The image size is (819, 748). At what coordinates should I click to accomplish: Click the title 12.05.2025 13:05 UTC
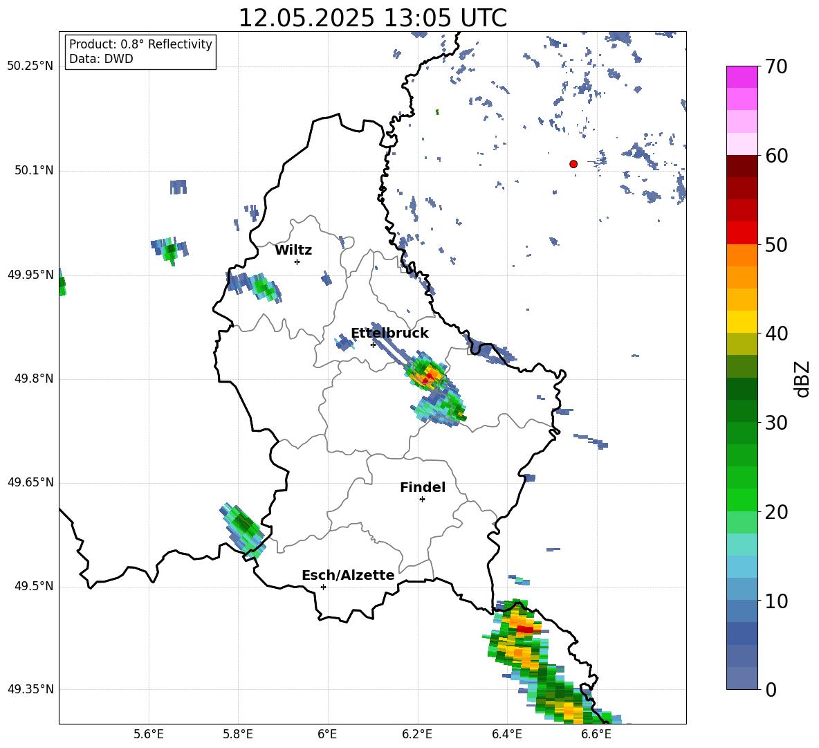(x=372, y=18)
